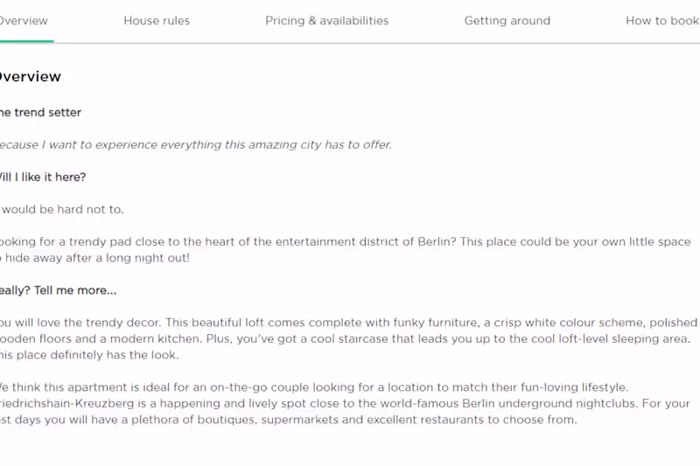Click the bold Overview section heading

30,77
